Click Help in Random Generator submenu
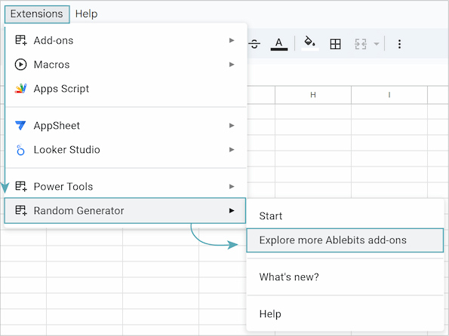The height and width of the screenshot is (336, 449). click(345, 313)
